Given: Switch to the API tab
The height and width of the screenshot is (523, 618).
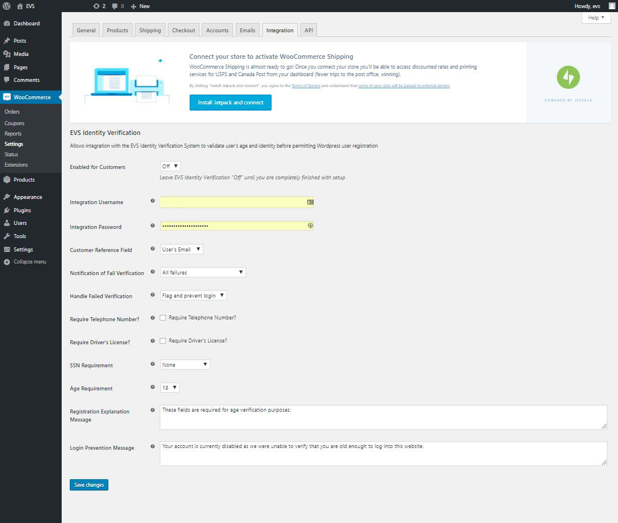Looking at the screenshot, I should pos(308,31).
